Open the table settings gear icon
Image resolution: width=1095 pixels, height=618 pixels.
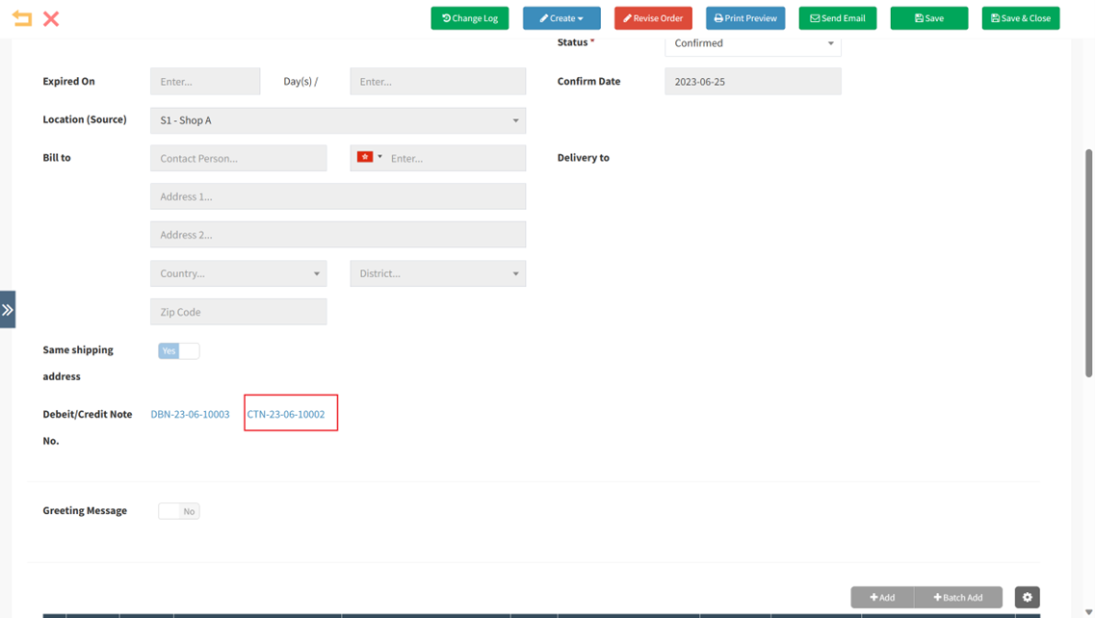coord(1027,597)
